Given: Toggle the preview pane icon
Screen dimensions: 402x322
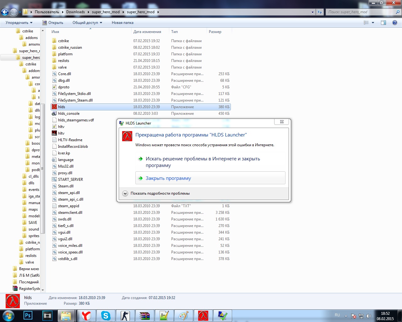Looking at the screenshot, I should (383, 23).
